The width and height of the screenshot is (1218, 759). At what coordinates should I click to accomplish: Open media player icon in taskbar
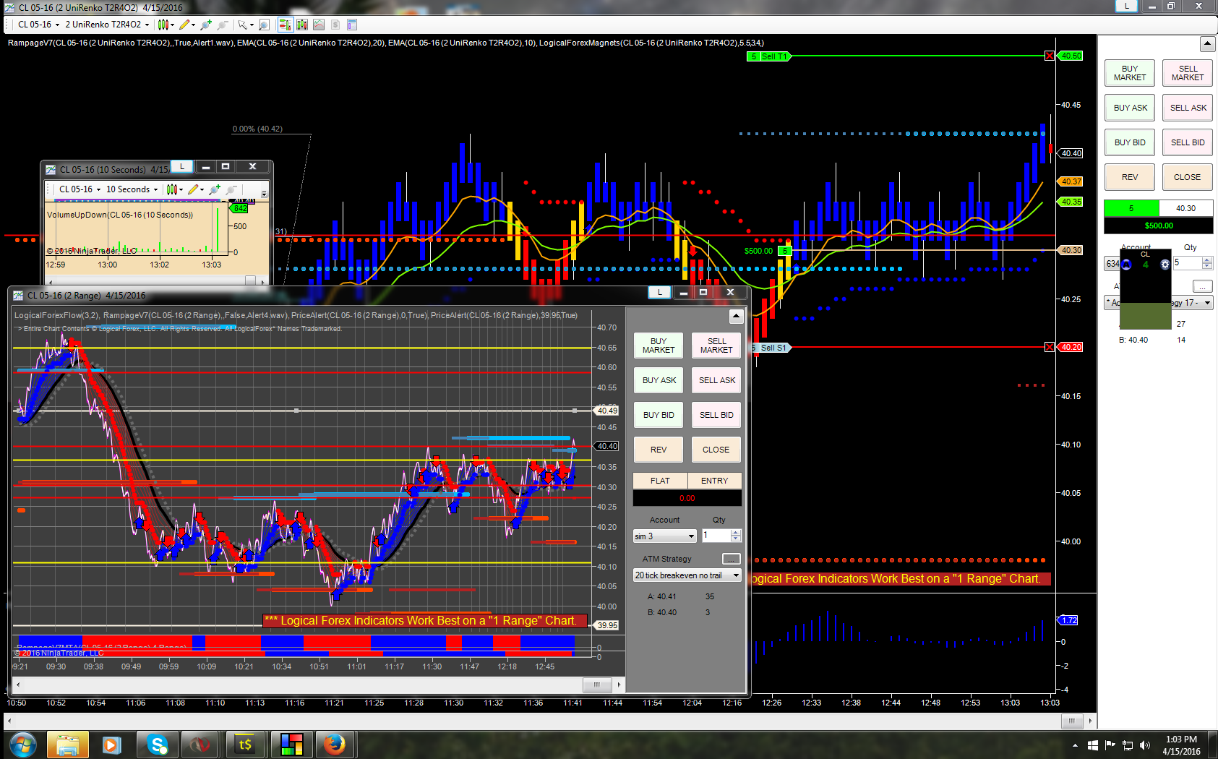pyautogui.click(x=111, y=744)
